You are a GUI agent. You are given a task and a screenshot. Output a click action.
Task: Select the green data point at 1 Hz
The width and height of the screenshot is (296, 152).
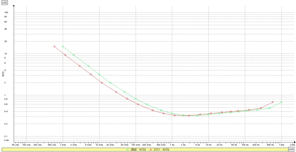click(x=172, y=113)
